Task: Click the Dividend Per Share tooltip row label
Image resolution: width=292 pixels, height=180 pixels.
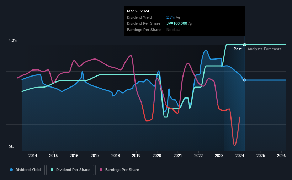Action: 144,24
